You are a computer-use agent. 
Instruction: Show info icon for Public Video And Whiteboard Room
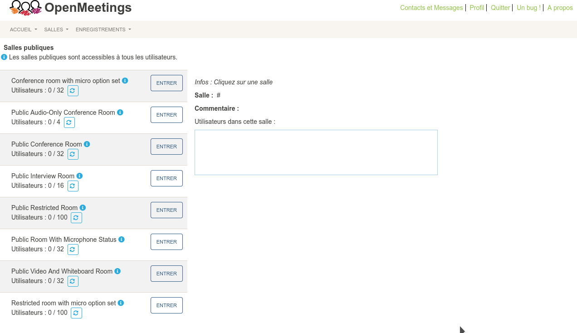[117, 271]
